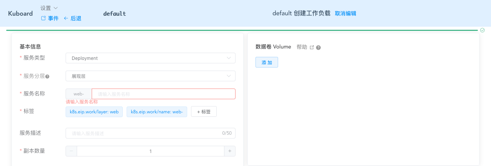The width and height of the screenshot is (491, 166).
Task: Click the 添加 volume button
Action: [267, 62]
